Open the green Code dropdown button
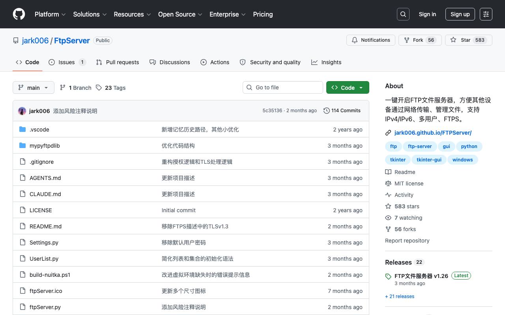The height and width of the screenshot is (315, 505). tap(348, 87)
